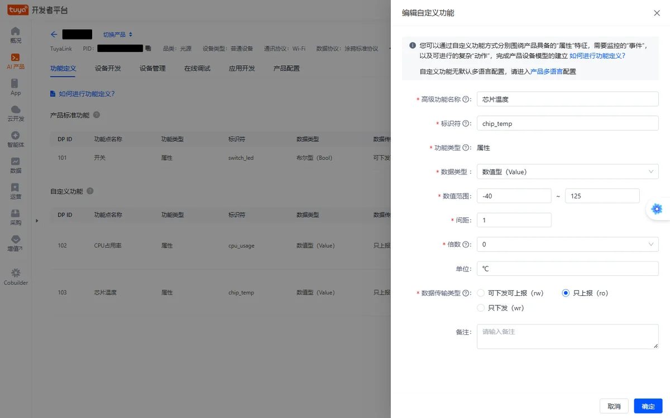The height and width of the screenshot is (418, 670).
Task: Expand the collapsed sidebar arrow handle
Action: pos(37,221)
